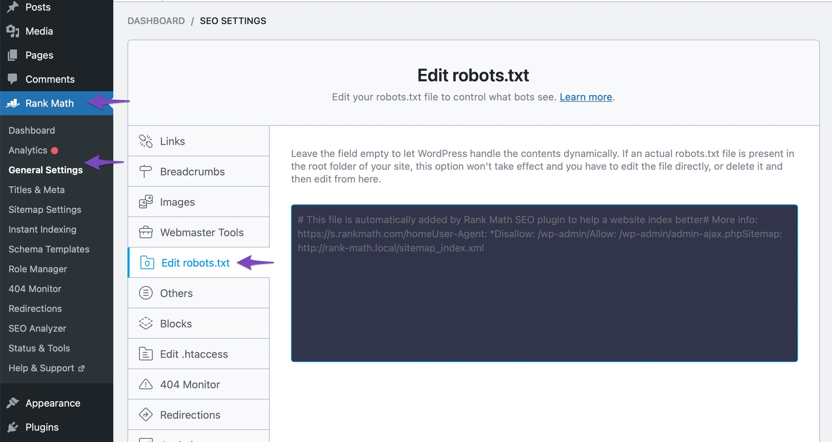832x442 pixels.
Task: Open Sitemap Settings submenu
Action: coord(45,210)
